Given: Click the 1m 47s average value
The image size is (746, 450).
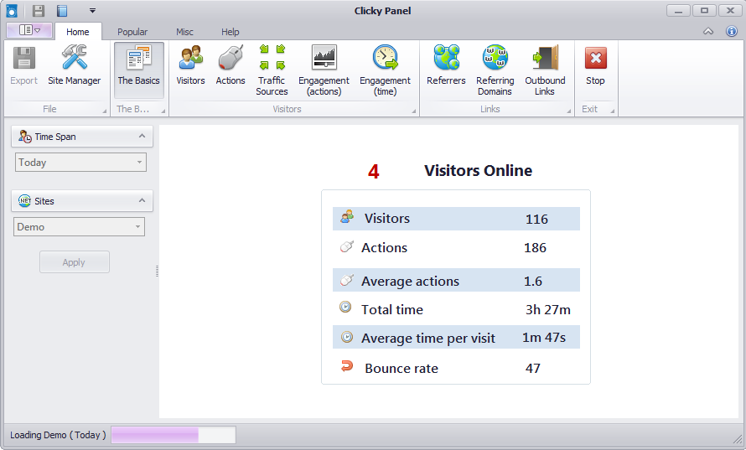Looking at the screenshot, I should click(544, 337).
